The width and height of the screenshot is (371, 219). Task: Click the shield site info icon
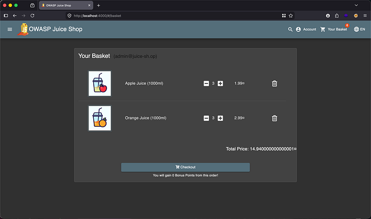click(69, 15)
